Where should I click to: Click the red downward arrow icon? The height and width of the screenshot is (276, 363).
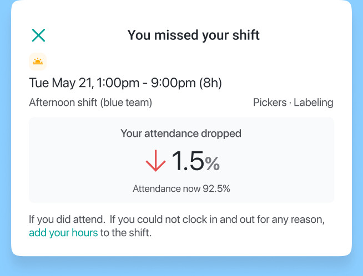[x=155, y=161]
